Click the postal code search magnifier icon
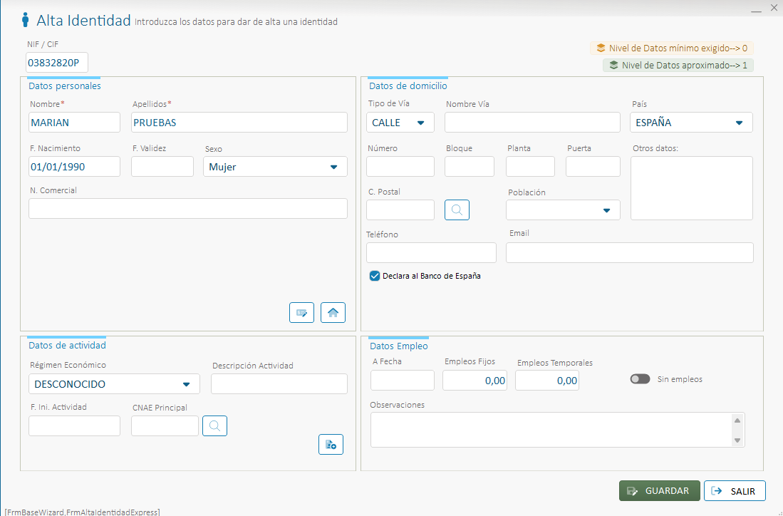 click(457, 210)
